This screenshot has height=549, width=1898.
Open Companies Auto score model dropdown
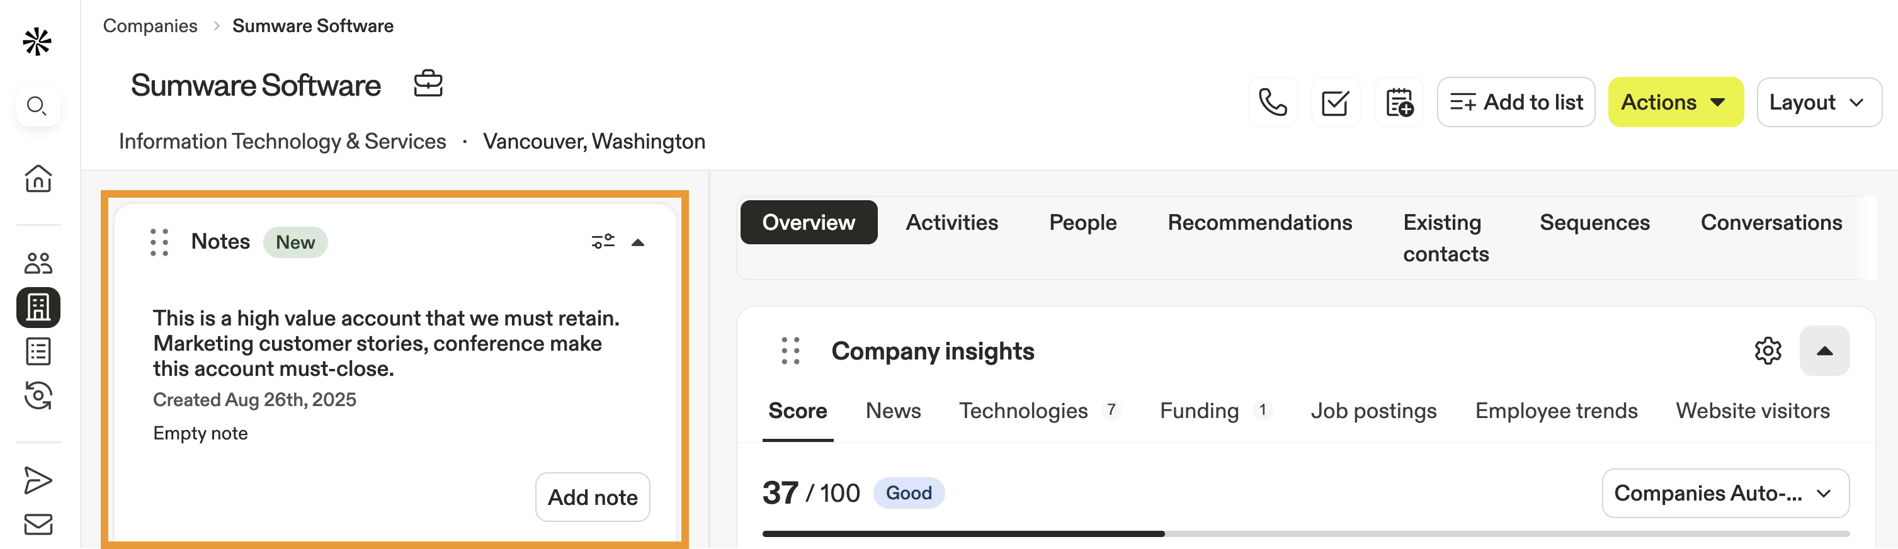pos(1725,493)
